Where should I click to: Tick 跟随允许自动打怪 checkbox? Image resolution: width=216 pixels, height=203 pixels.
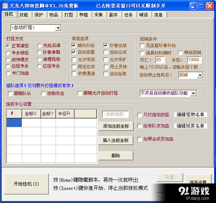point(79,93)
